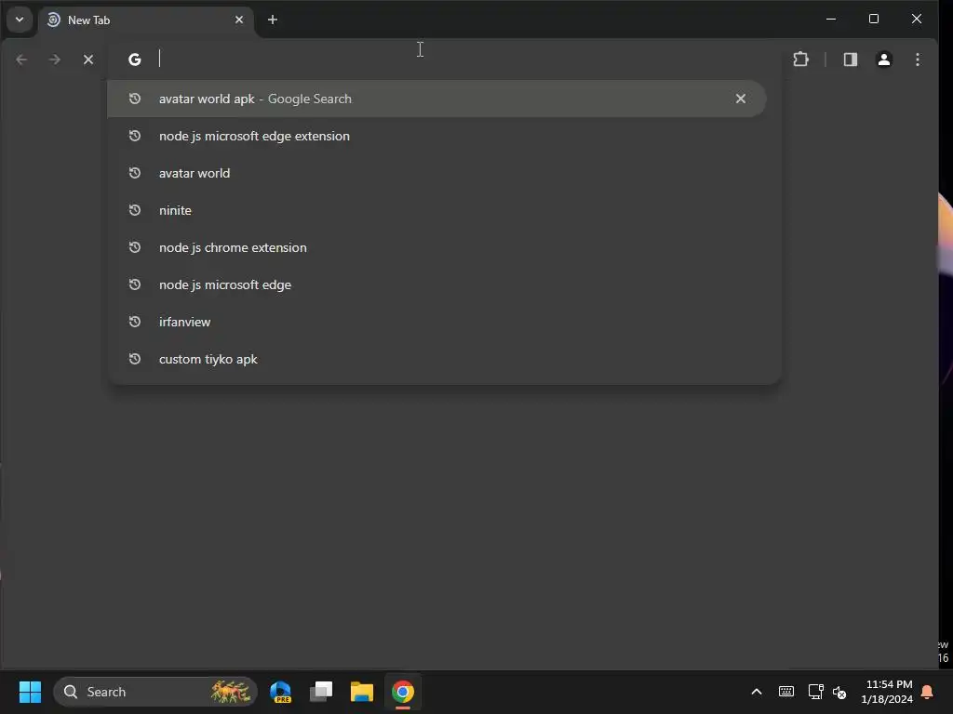
Task: Open clock showing 11:54 PM
Action: pyautogui.click(x=886, y=692)
